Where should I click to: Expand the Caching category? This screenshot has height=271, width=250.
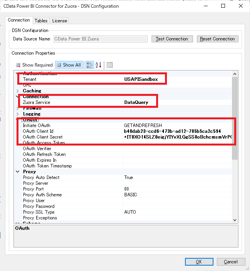(x=18, y=91)
